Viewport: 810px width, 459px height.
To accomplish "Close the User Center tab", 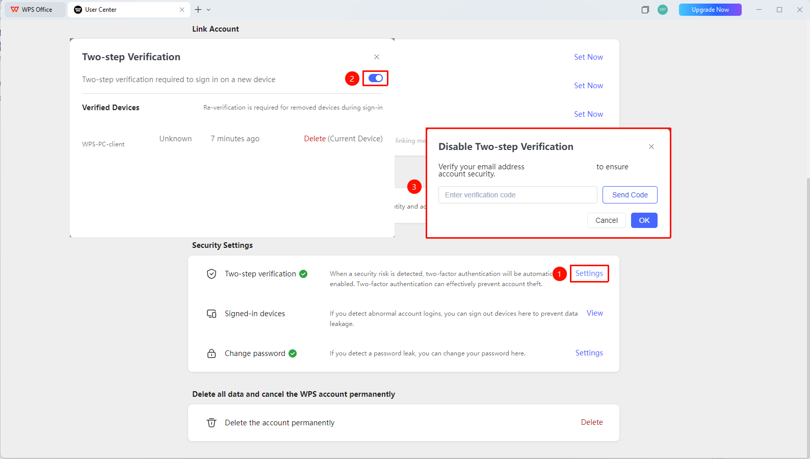I will (x=182, y=10).
